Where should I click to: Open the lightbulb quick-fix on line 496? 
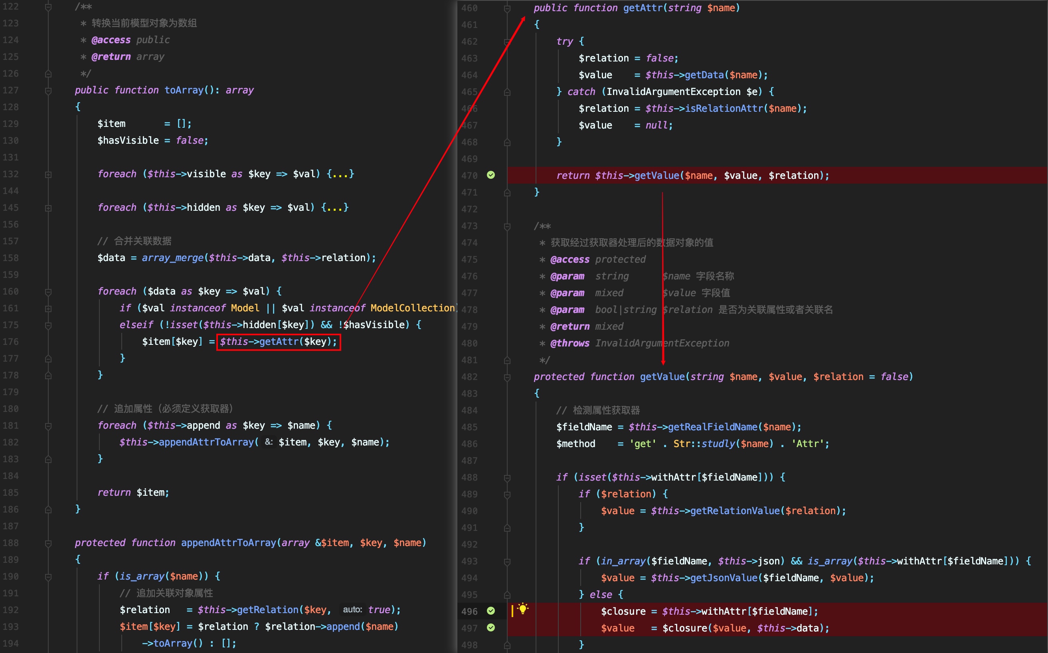pyautogui.click(x=522, y=609)
